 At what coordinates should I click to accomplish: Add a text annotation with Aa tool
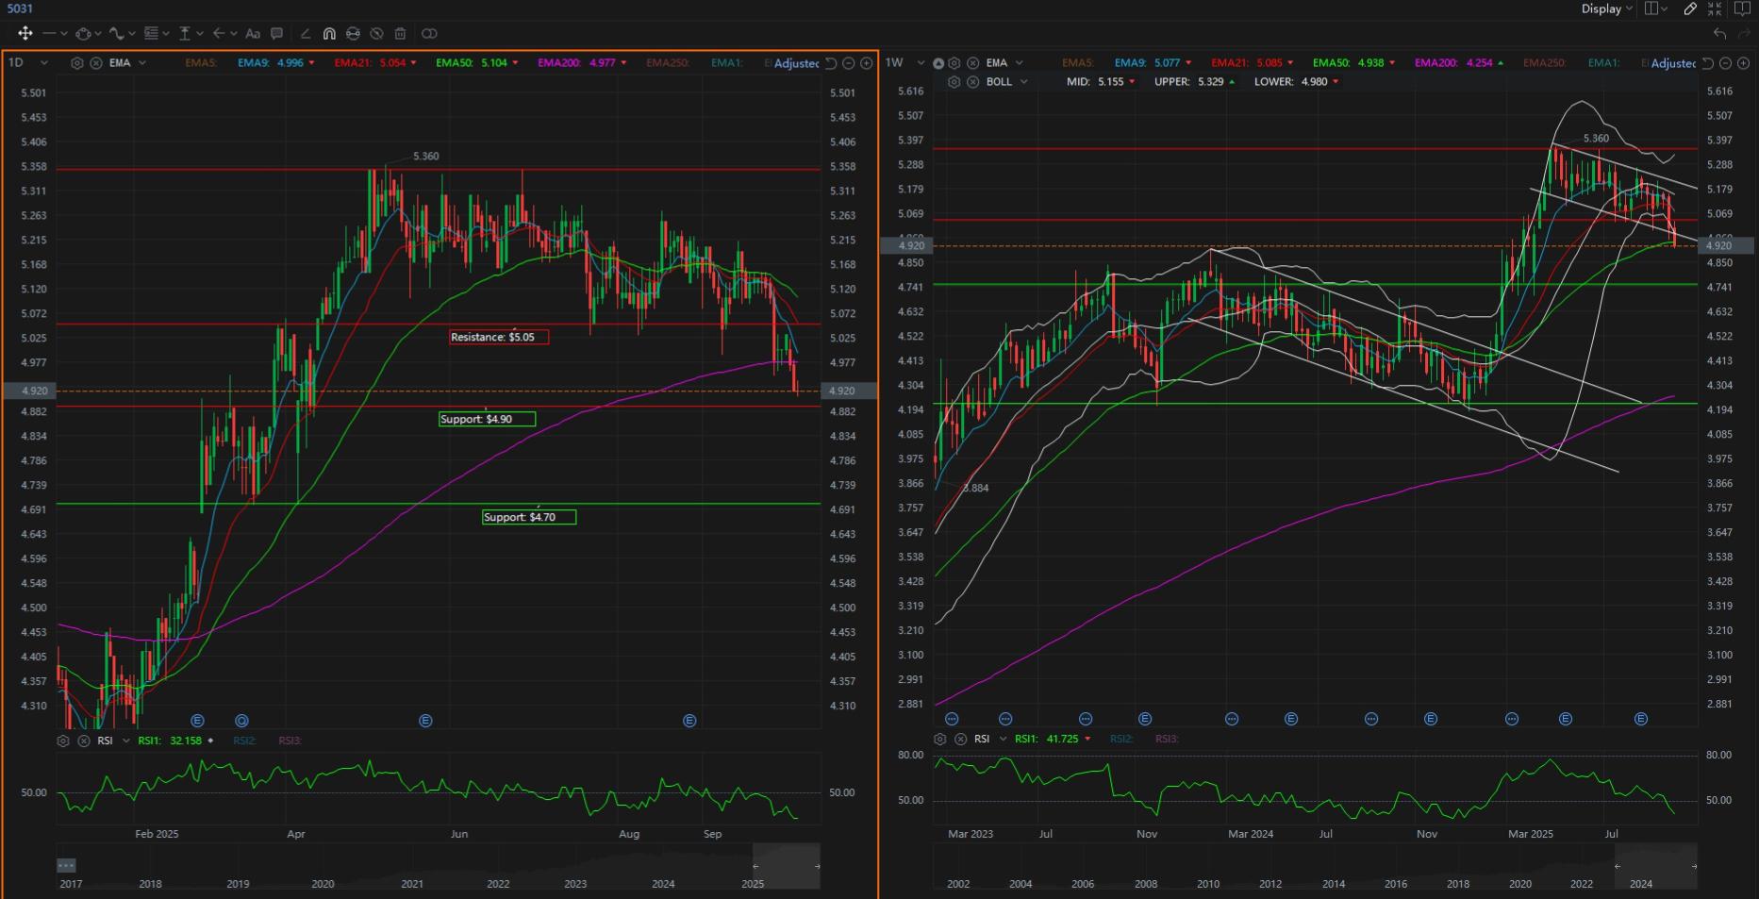(x=252, y=33)
